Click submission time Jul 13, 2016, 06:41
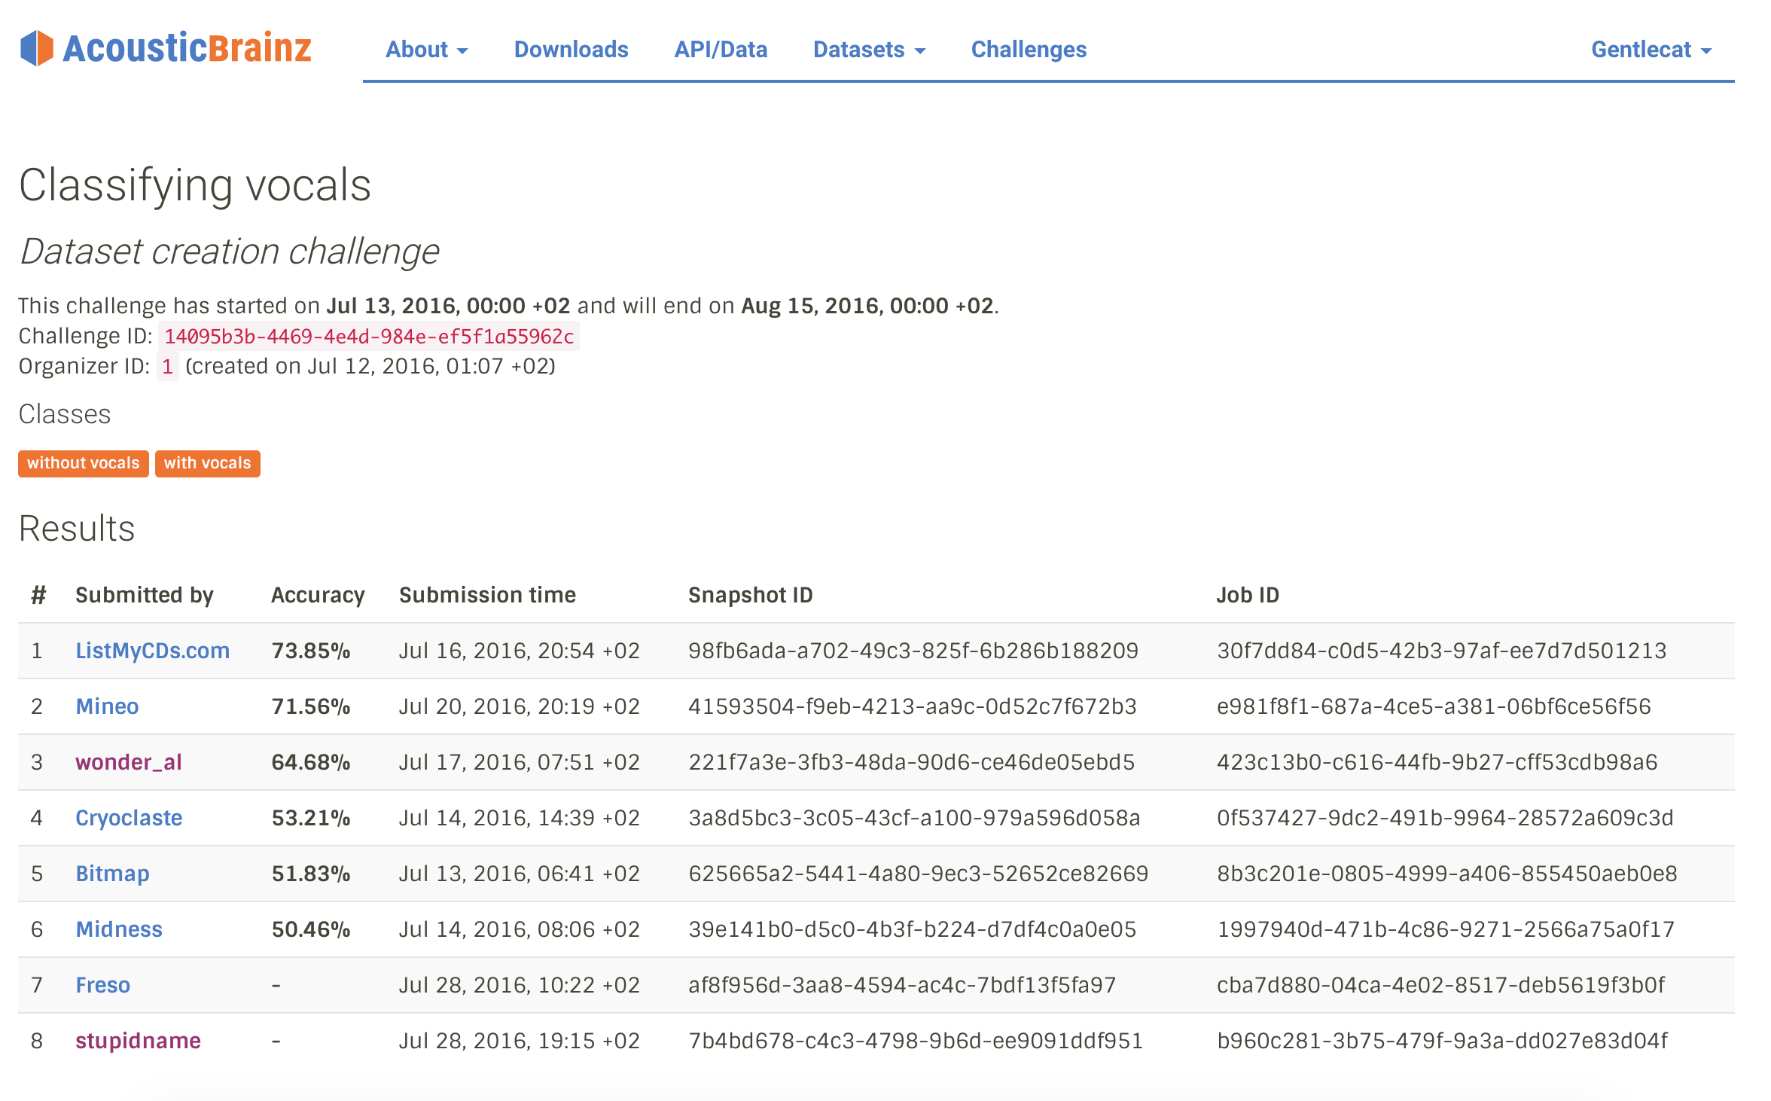 [520, 874]
